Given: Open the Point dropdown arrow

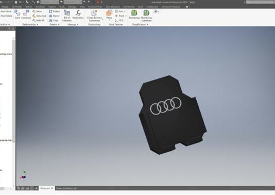Looking at the screenshot, I should (126, 16).
